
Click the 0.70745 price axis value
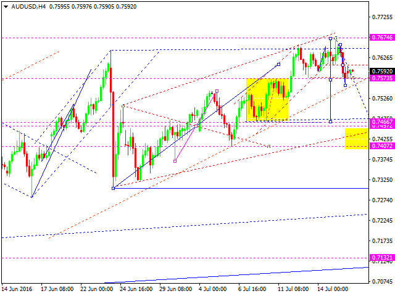point(382,281)
